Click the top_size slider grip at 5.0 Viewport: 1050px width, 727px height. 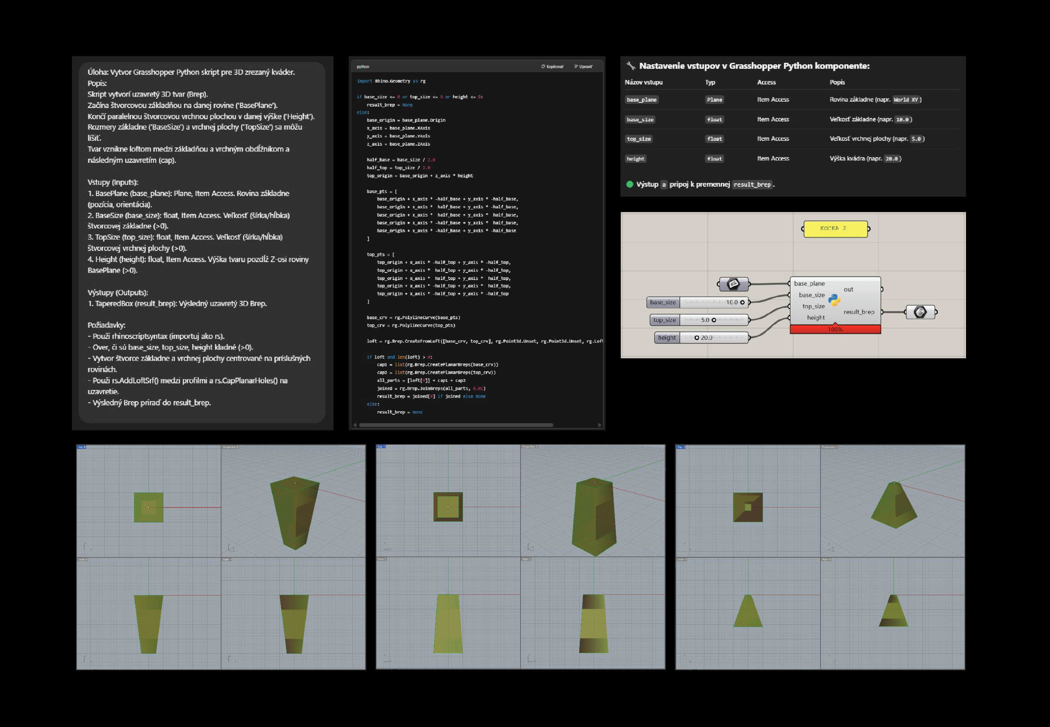tap(713, 320)
